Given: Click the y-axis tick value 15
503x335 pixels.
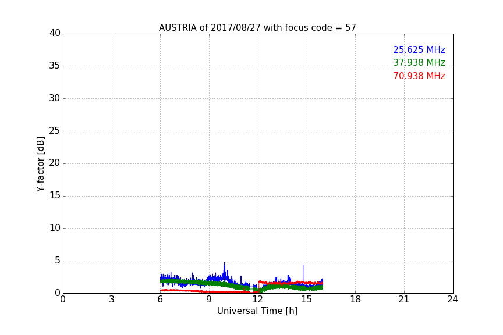Looking at the screenshot, I should pyautogui.click(x=55, y=195).
